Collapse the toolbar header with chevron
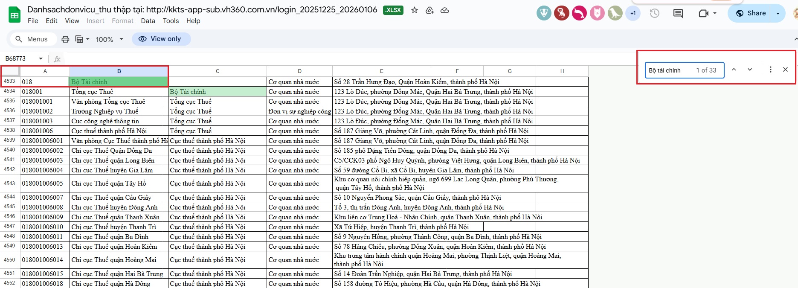Viewport: 798px width, 288px height. (x=795, y=39)
